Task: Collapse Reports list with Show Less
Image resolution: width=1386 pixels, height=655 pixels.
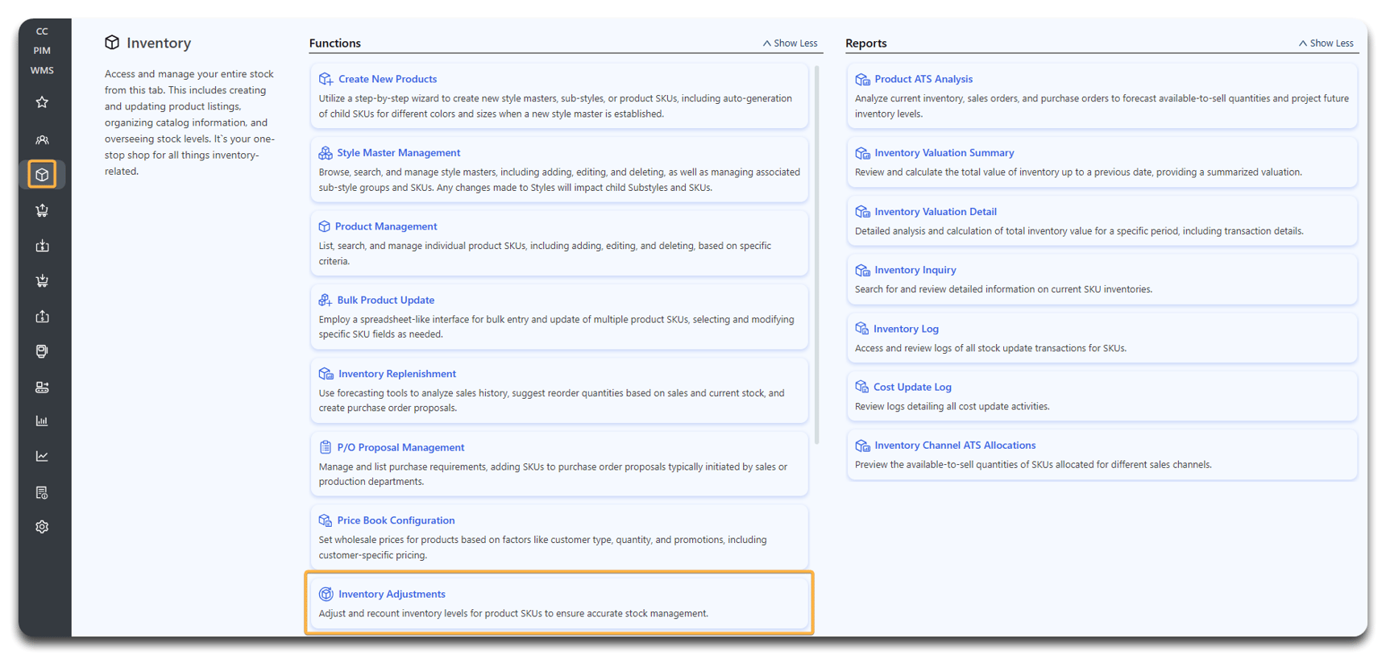Action: click(x=1326, y=44)
